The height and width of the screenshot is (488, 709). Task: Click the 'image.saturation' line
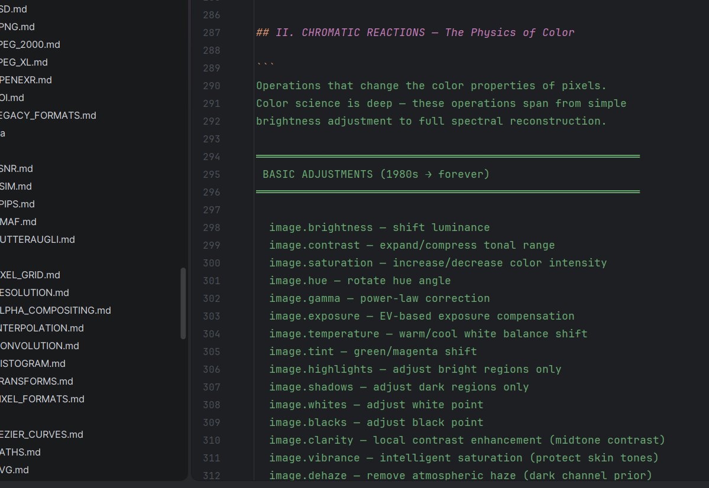pos(438,263)
